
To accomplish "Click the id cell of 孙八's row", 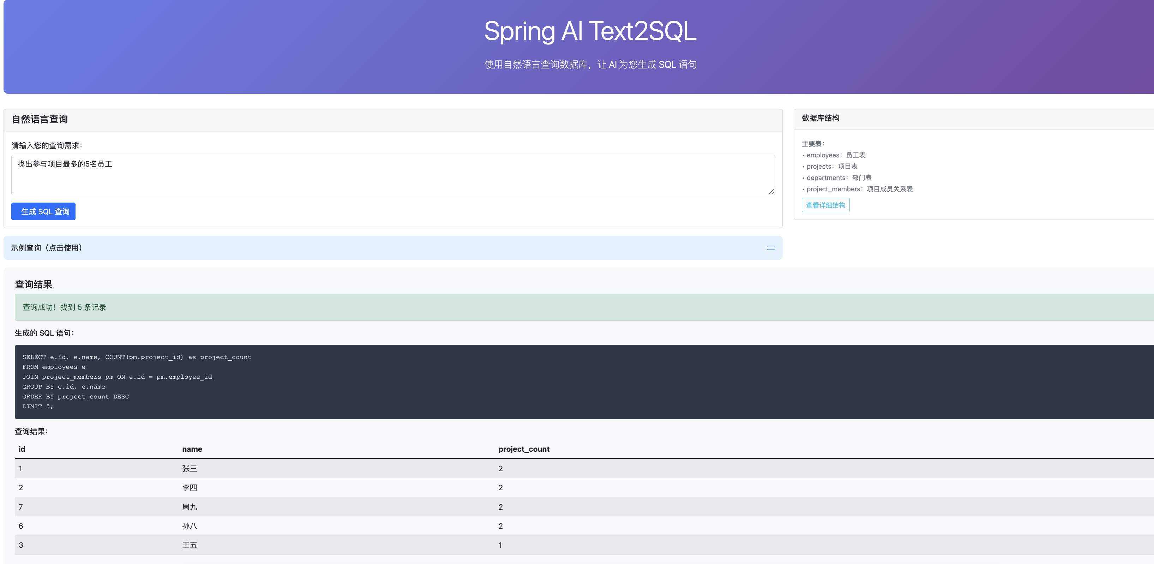I will pyautogui.click(x=20, y=526).
